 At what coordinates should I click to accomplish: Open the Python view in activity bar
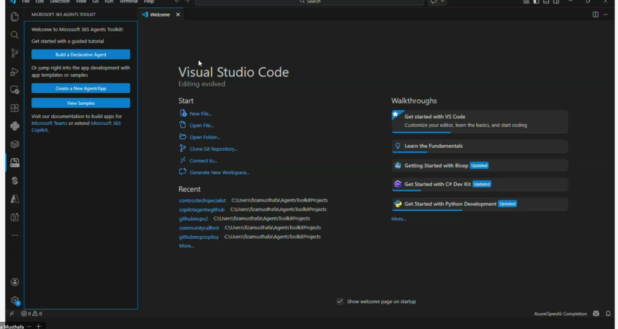click(14, 126)
